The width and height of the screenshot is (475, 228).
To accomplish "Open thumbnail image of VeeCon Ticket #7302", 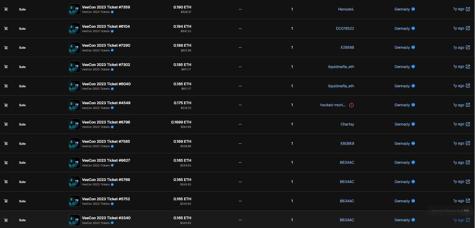I will tap(75, 67).
